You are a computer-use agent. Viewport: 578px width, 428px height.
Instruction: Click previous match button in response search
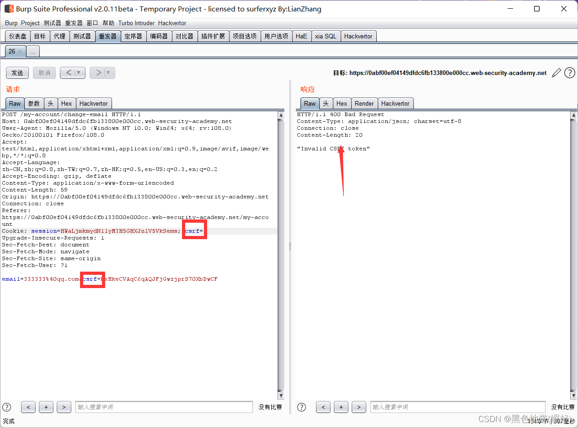coord(323,407)
